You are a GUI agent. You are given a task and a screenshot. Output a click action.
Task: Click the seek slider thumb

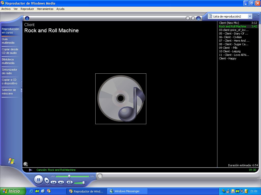tap(69, 176)
